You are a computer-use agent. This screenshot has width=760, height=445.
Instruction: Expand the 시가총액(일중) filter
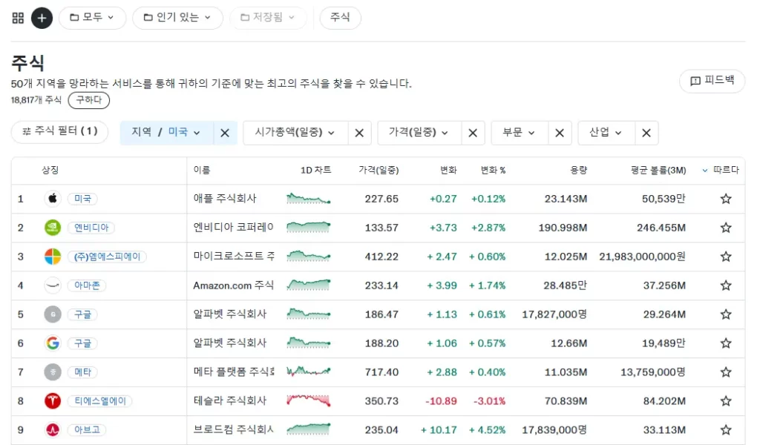(x=295, y=133)
